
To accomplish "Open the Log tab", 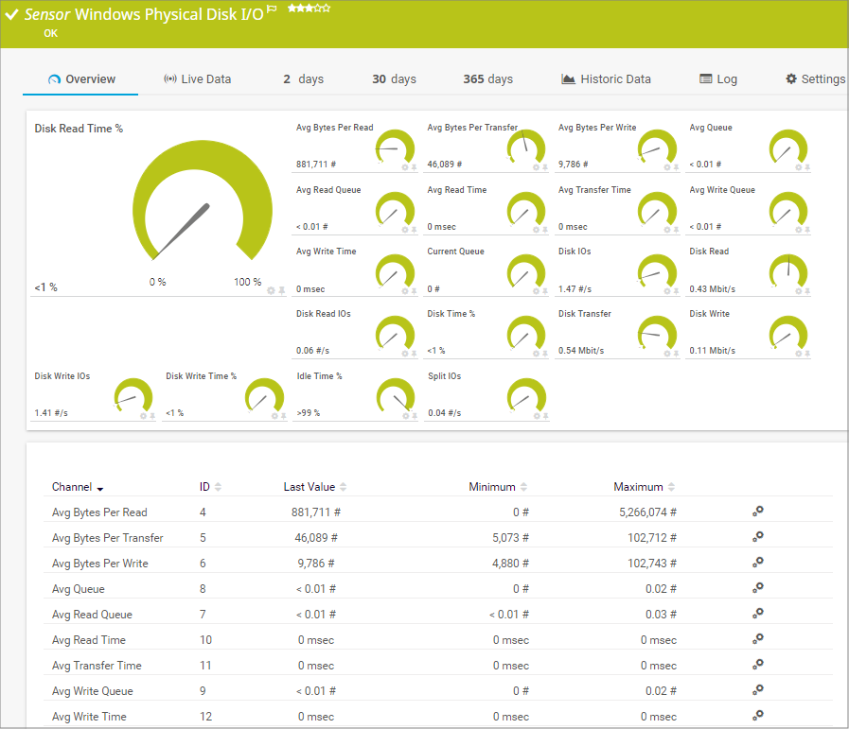I will (x=718, y=79).
